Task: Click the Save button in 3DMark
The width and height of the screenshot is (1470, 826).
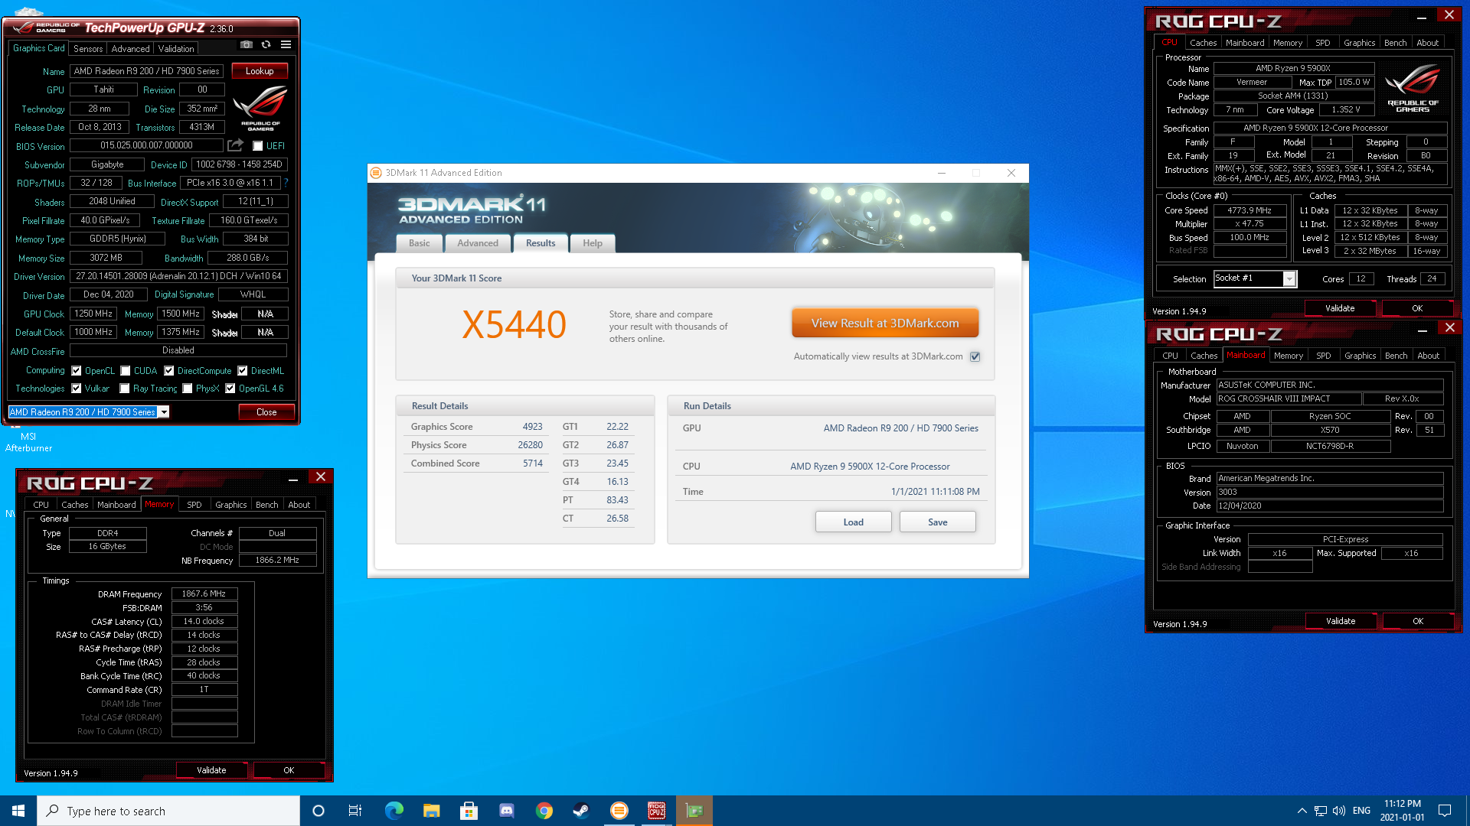Action: [x=938, y=522]
